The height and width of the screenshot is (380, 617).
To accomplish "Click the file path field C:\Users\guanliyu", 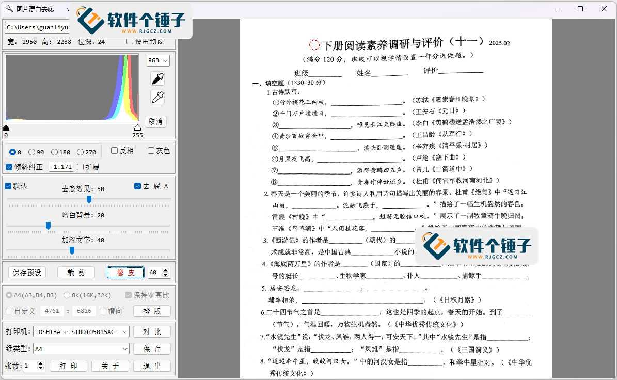I will [37, 27].
